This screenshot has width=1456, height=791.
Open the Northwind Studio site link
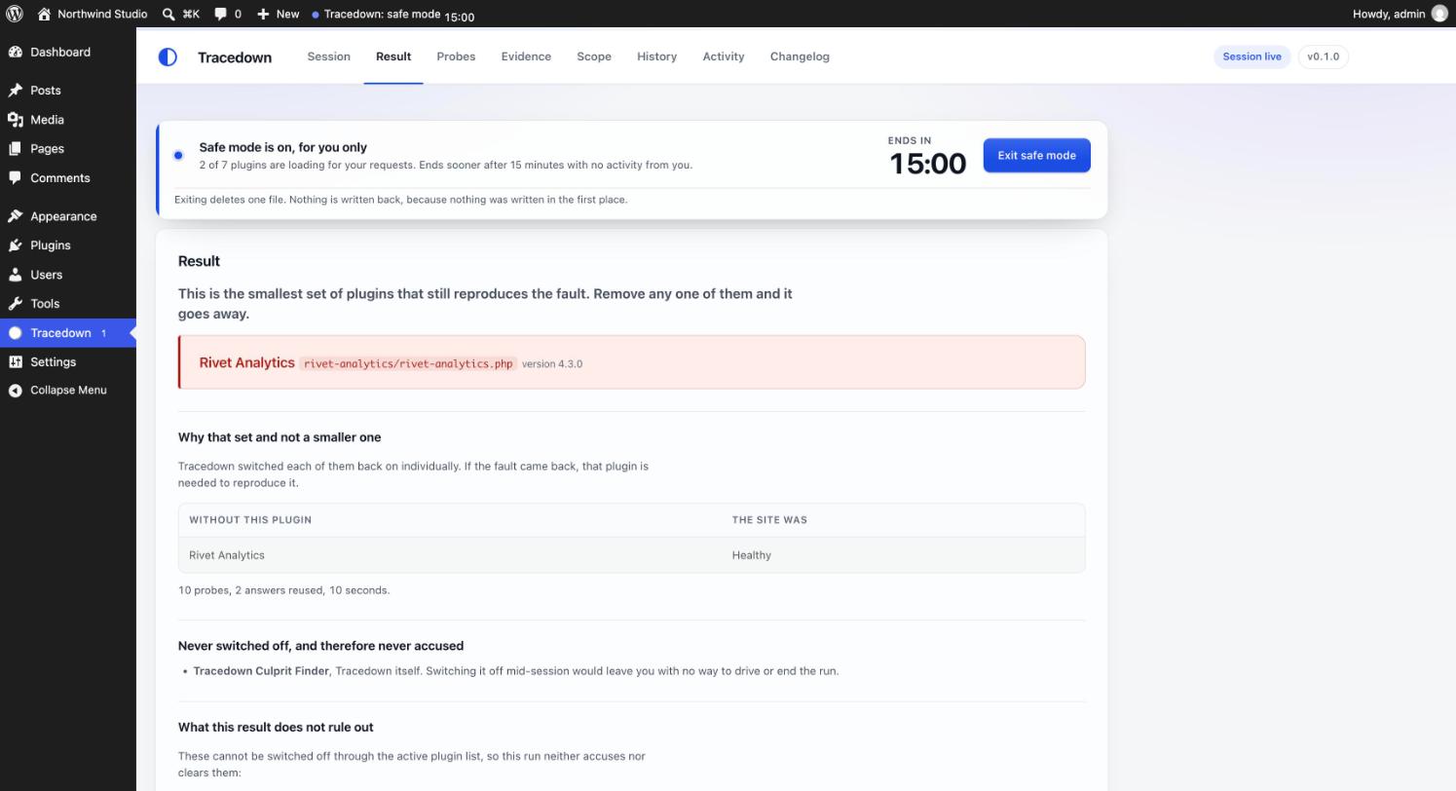point(93,14)
